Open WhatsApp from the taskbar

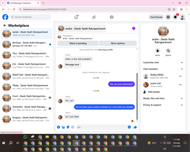[25, 137]
